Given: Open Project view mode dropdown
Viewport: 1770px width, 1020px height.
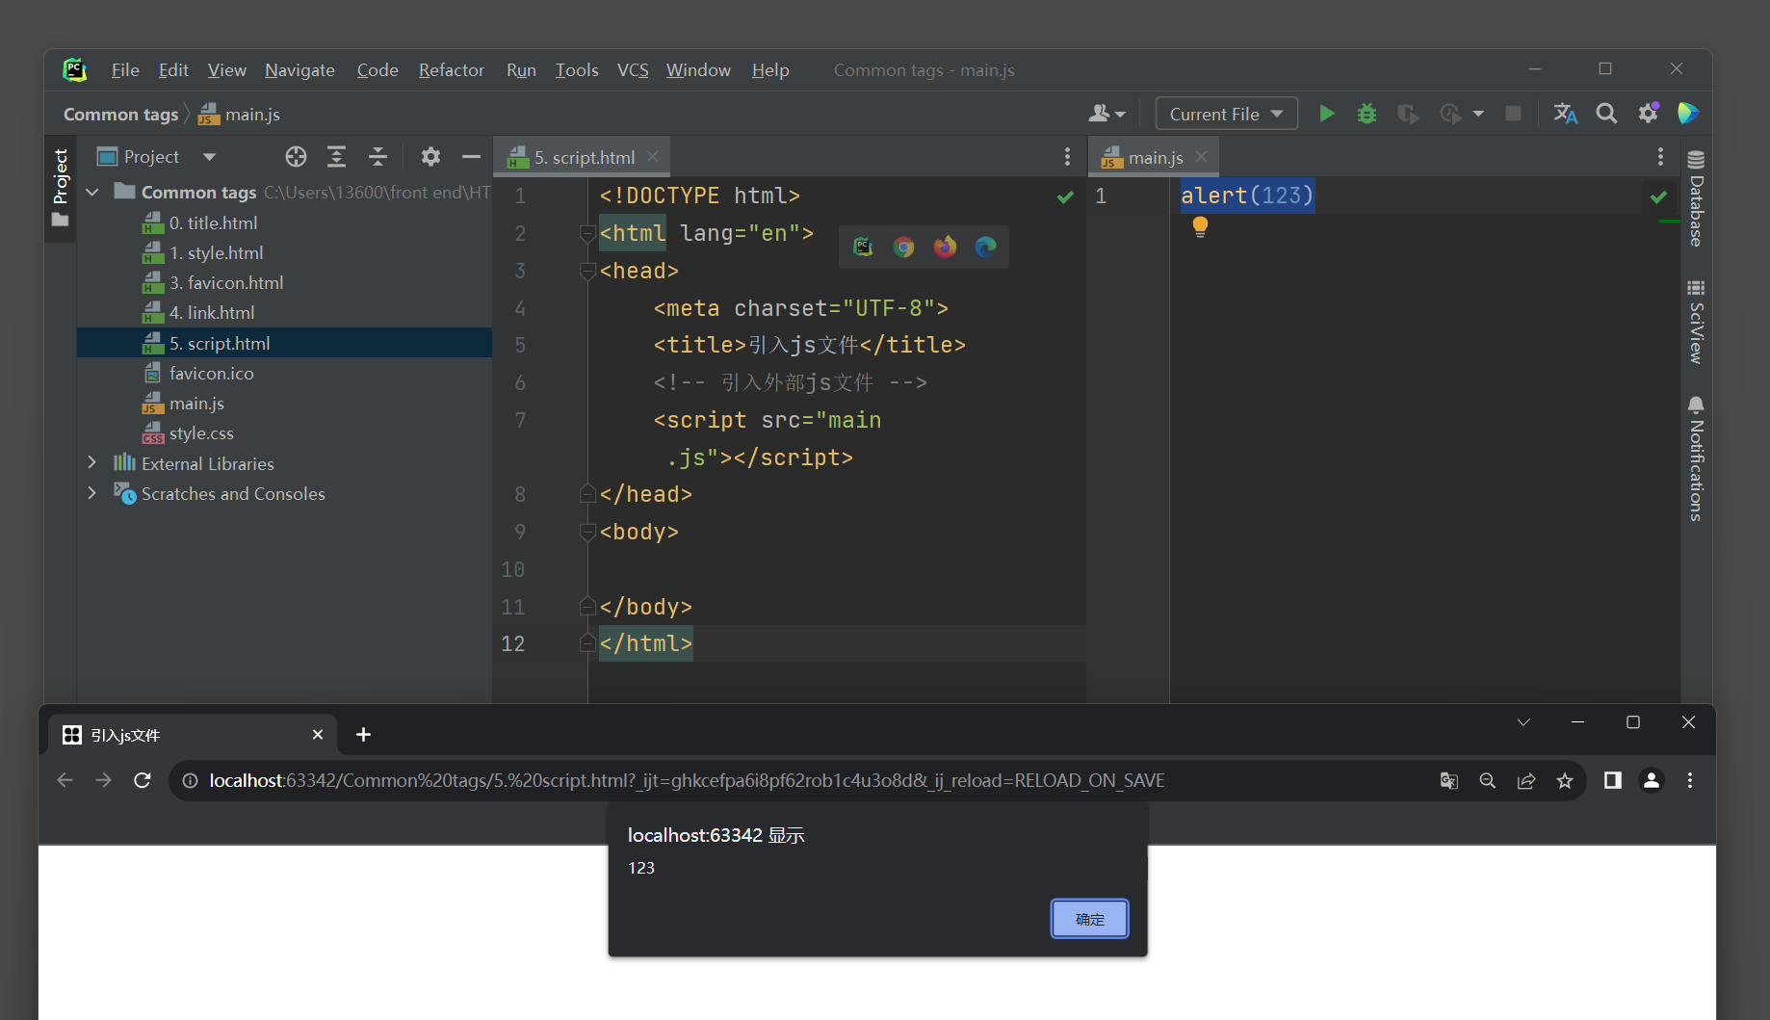Looking at the screenshot, I should 209,157.
